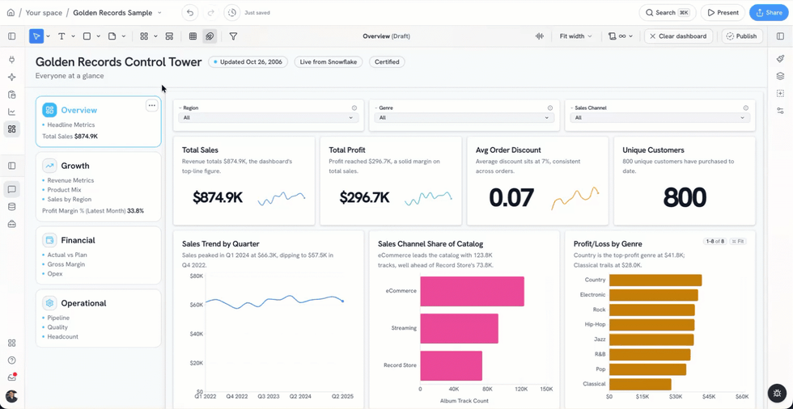Image resolution: width=793 pixels, height=409 pixels.
Task: Click the plug connections icon
Action: click(12, 60)
